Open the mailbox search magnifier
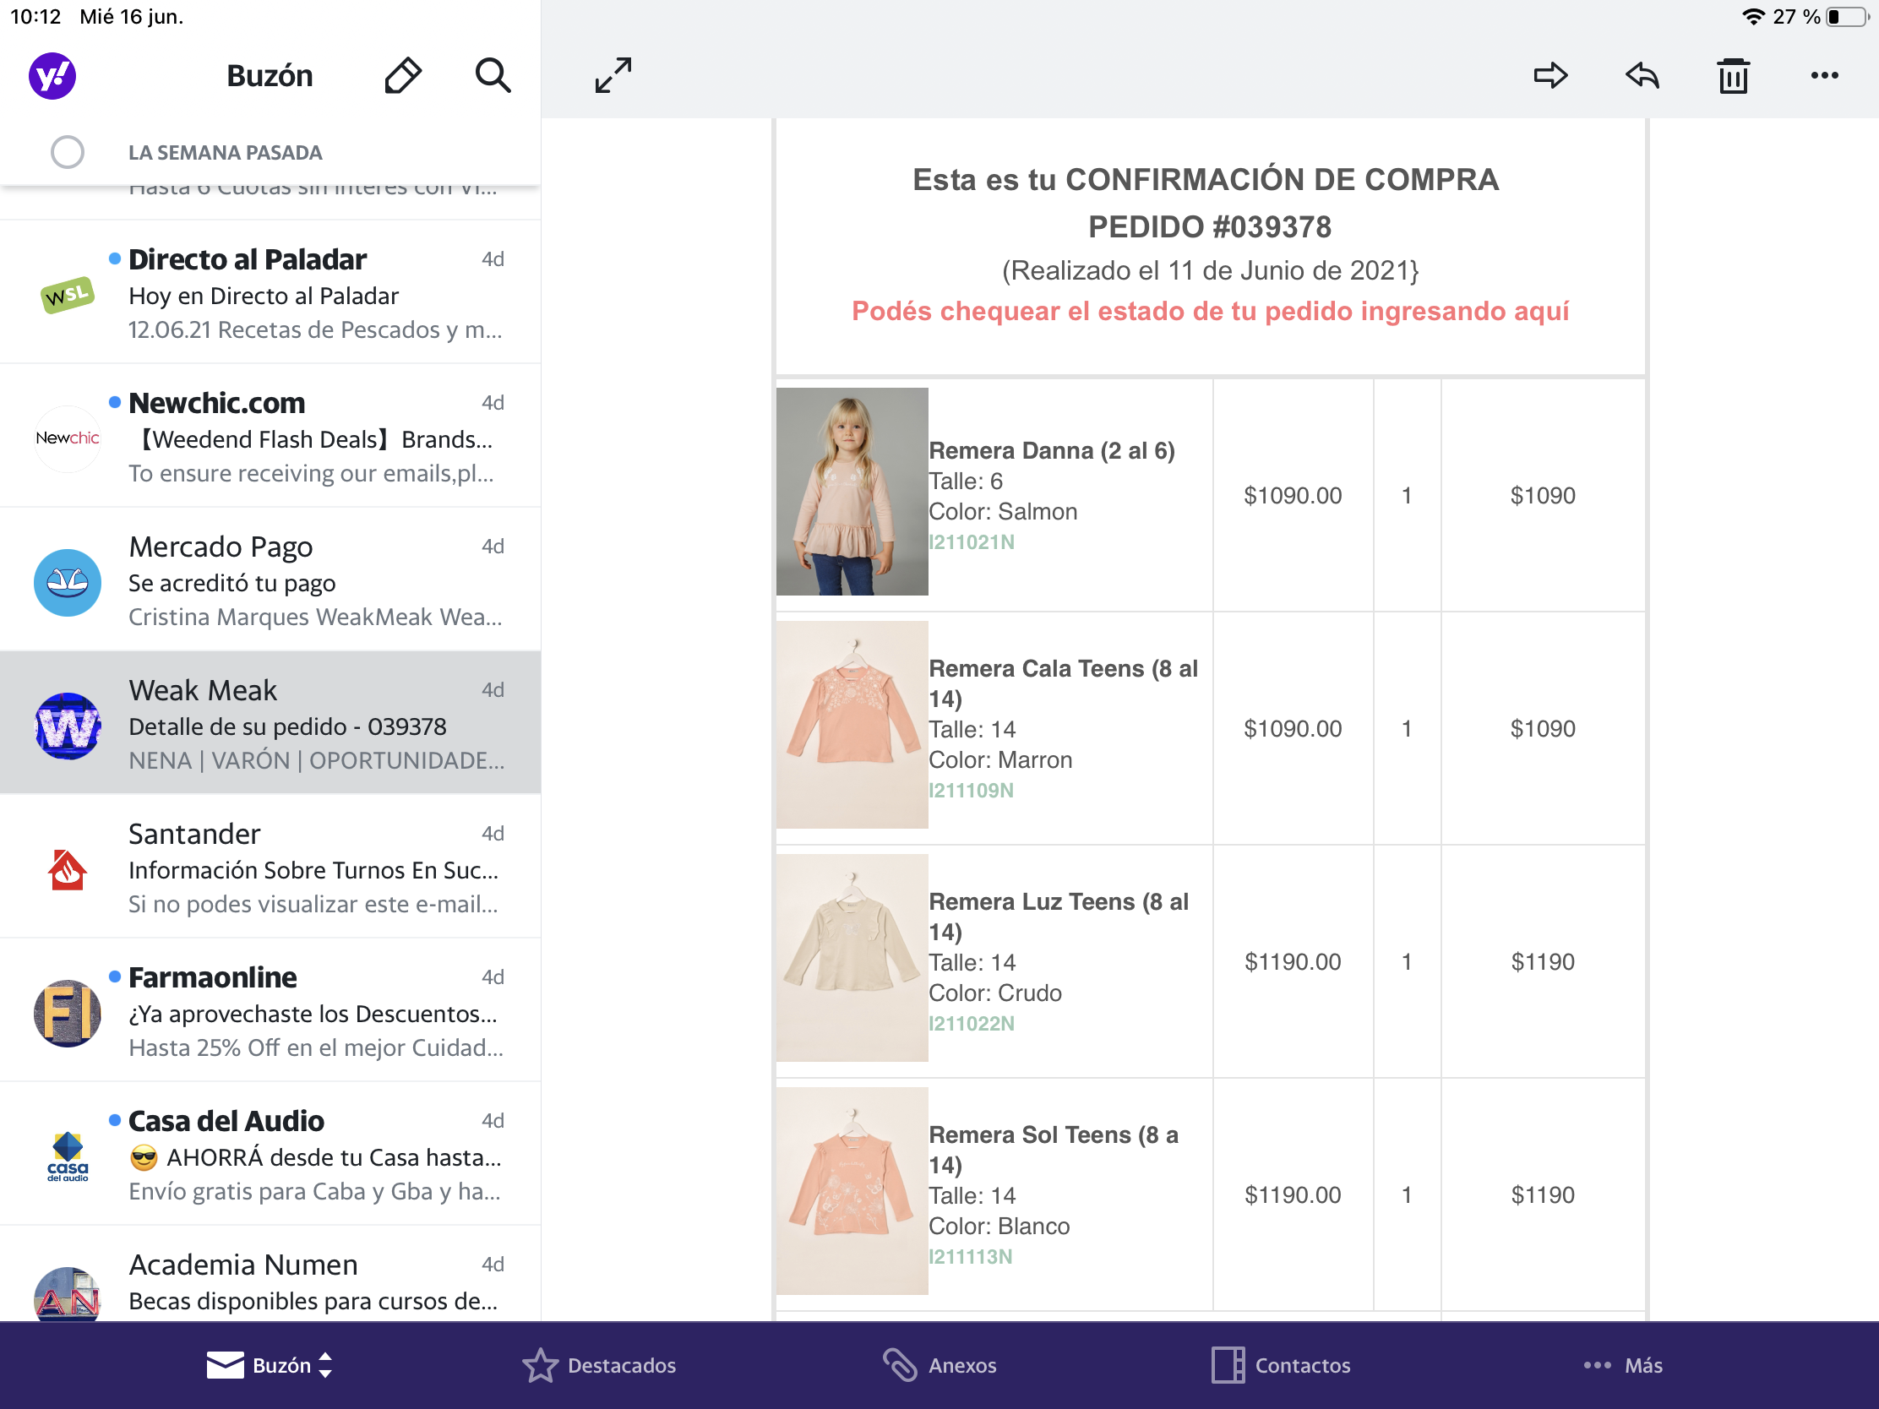 click(493, 75)
